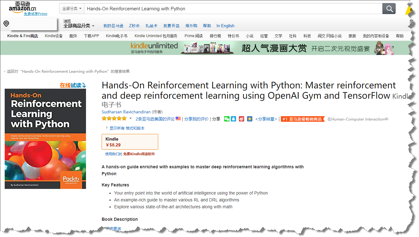
Task: Share the book via QQ icon
Action: [x=233, y=119]
